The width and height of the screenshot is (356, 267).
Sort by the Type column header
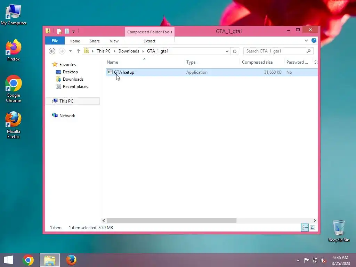212,62
